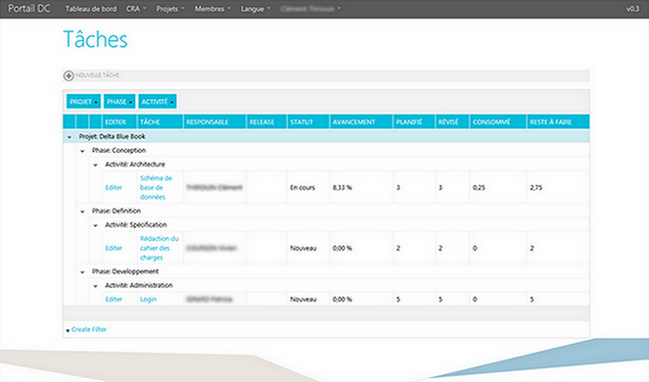
Task: Open Schéma de base de données task
Action: point(156,188)
